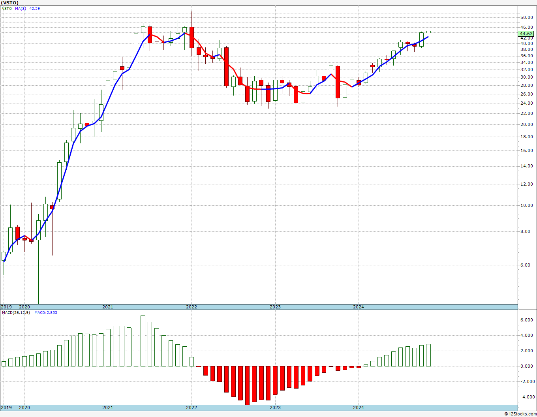Click the 12.00 price axis label
The width and height of the screenshot is (537, 417).
(527, 184)
